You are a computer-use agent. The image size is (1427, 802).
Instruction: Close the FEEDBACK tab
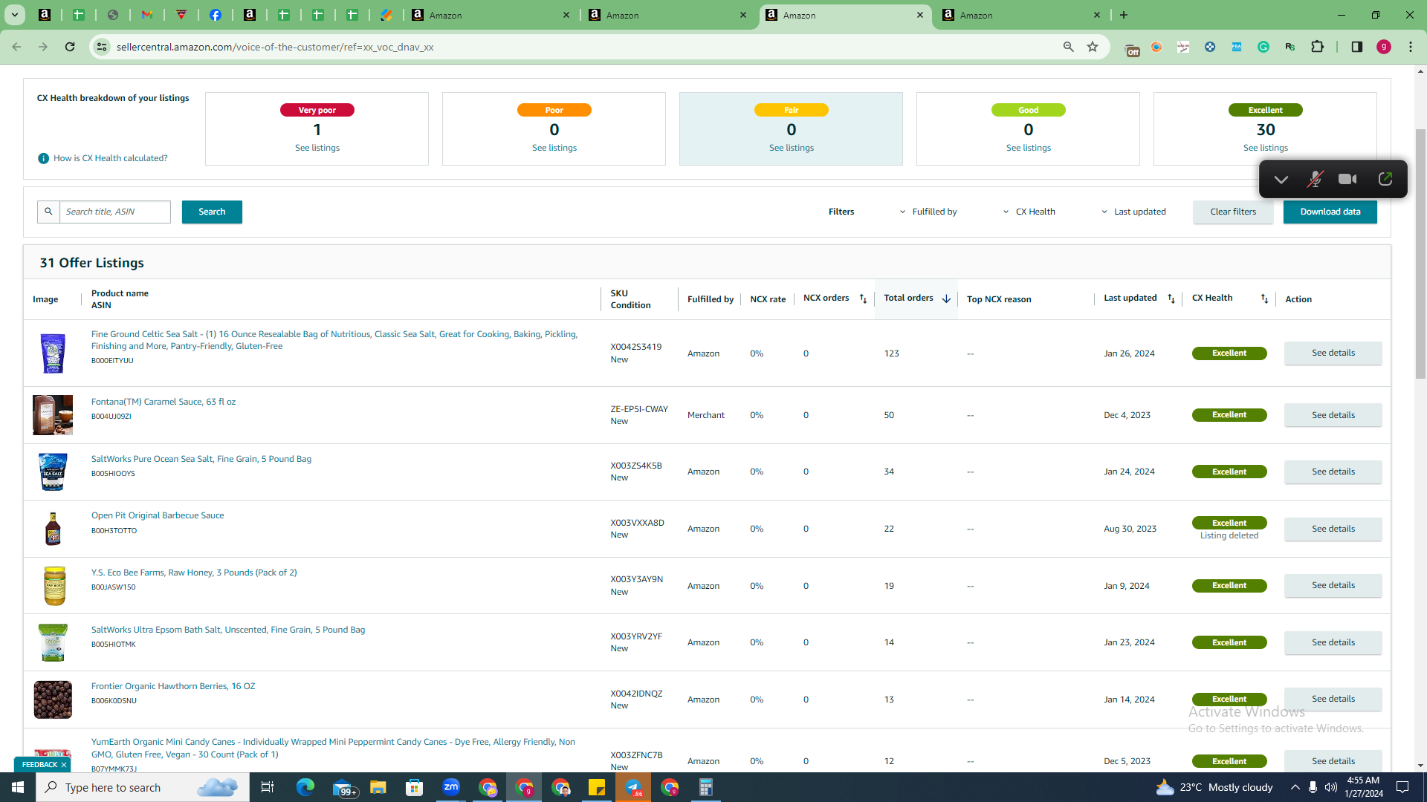(x=64, y=765)
